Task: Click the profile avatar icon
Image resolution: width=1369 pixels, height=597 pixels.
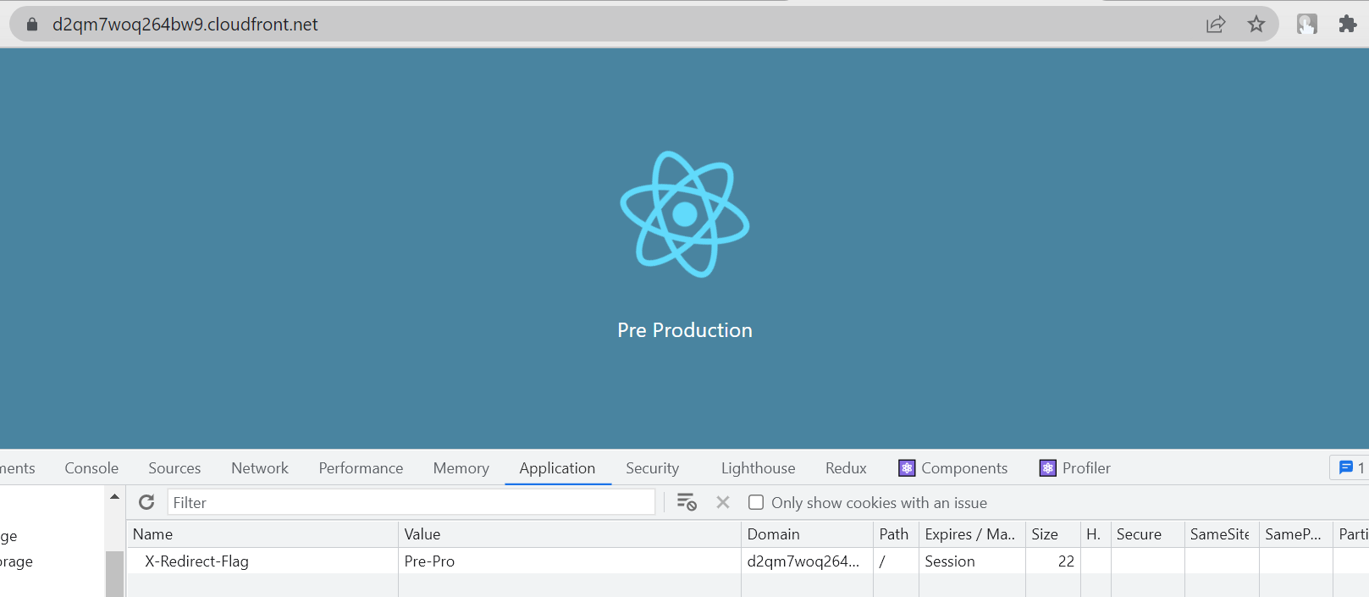Action: 1306,25
